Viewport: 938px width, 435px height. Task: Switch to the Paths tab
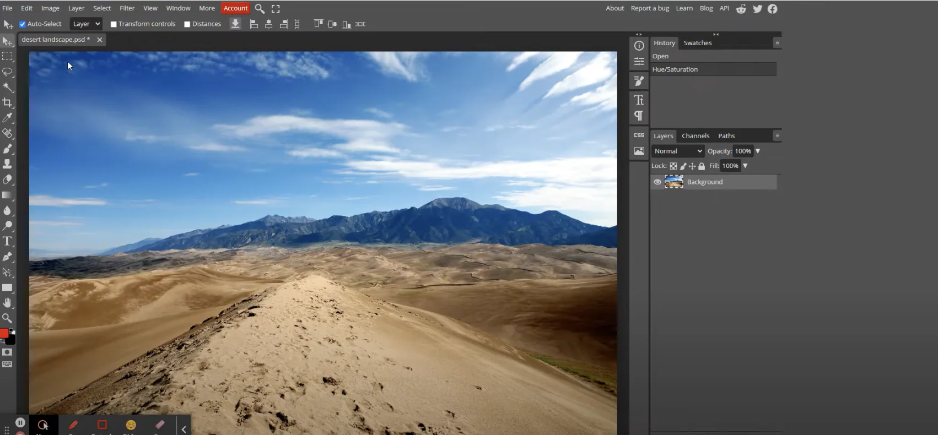pos(726,136)
